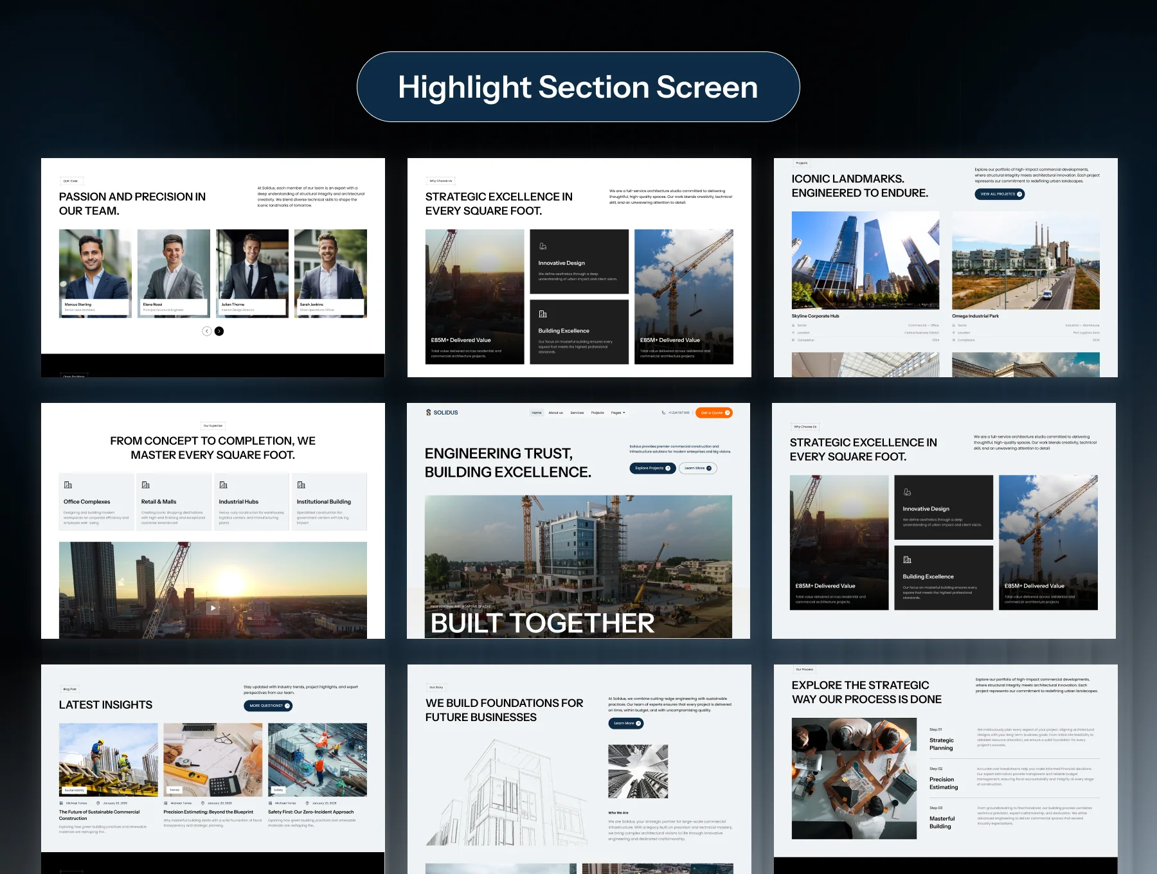Viewport: 1157px width, 874px height.
Task: Click the Who We Are heading
Action: (x=618, y=812)
